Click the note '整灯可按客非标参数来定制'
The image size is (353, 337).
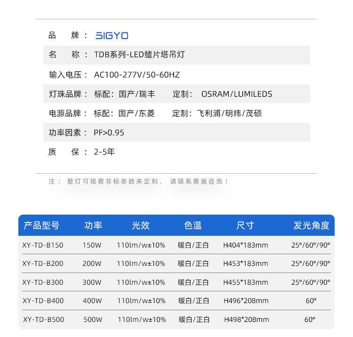pos(112,182)
